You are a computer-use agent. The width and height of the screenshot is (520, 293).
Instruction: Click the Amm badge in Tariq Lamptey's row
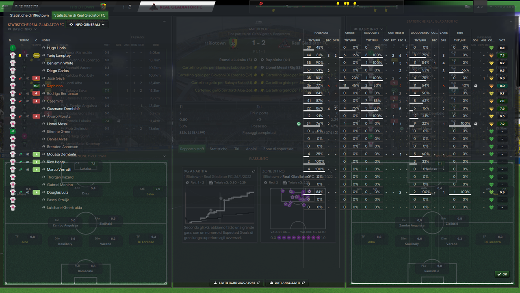36,56
